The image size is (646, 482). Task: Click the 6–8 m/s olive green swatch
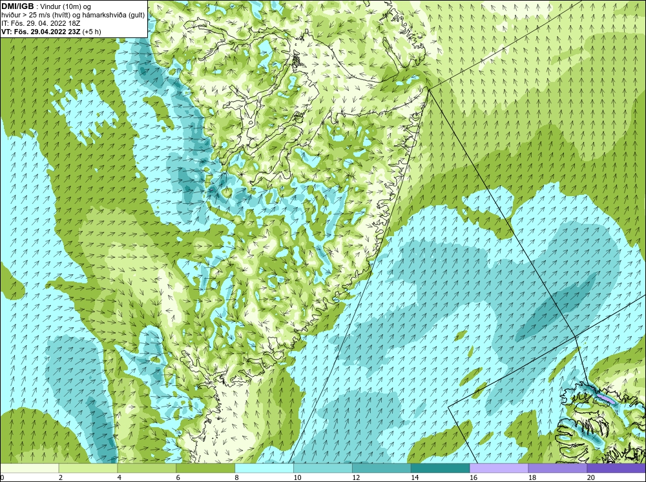(205, 468)
